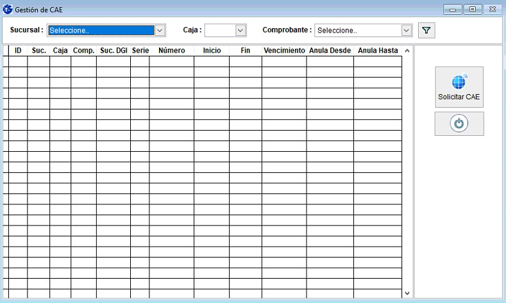
Task: Click the Comp. column header
Action: [x=83, y=51]
